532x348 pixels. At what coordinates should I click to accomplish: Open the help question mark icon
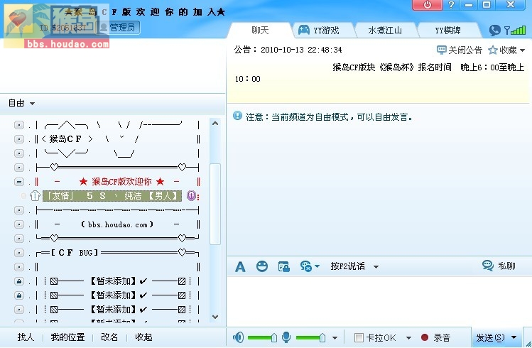451,5
